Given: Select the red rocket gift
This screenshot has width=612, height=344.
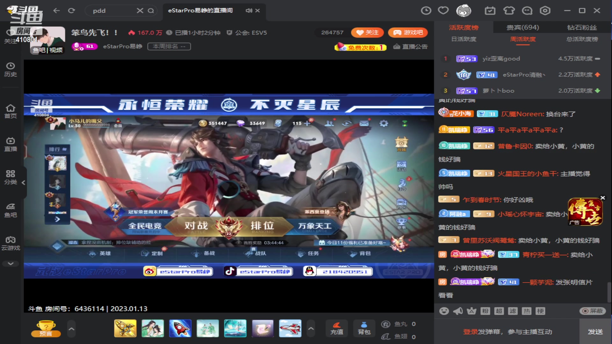Looking at the screenshot, I should click(180, 328).
